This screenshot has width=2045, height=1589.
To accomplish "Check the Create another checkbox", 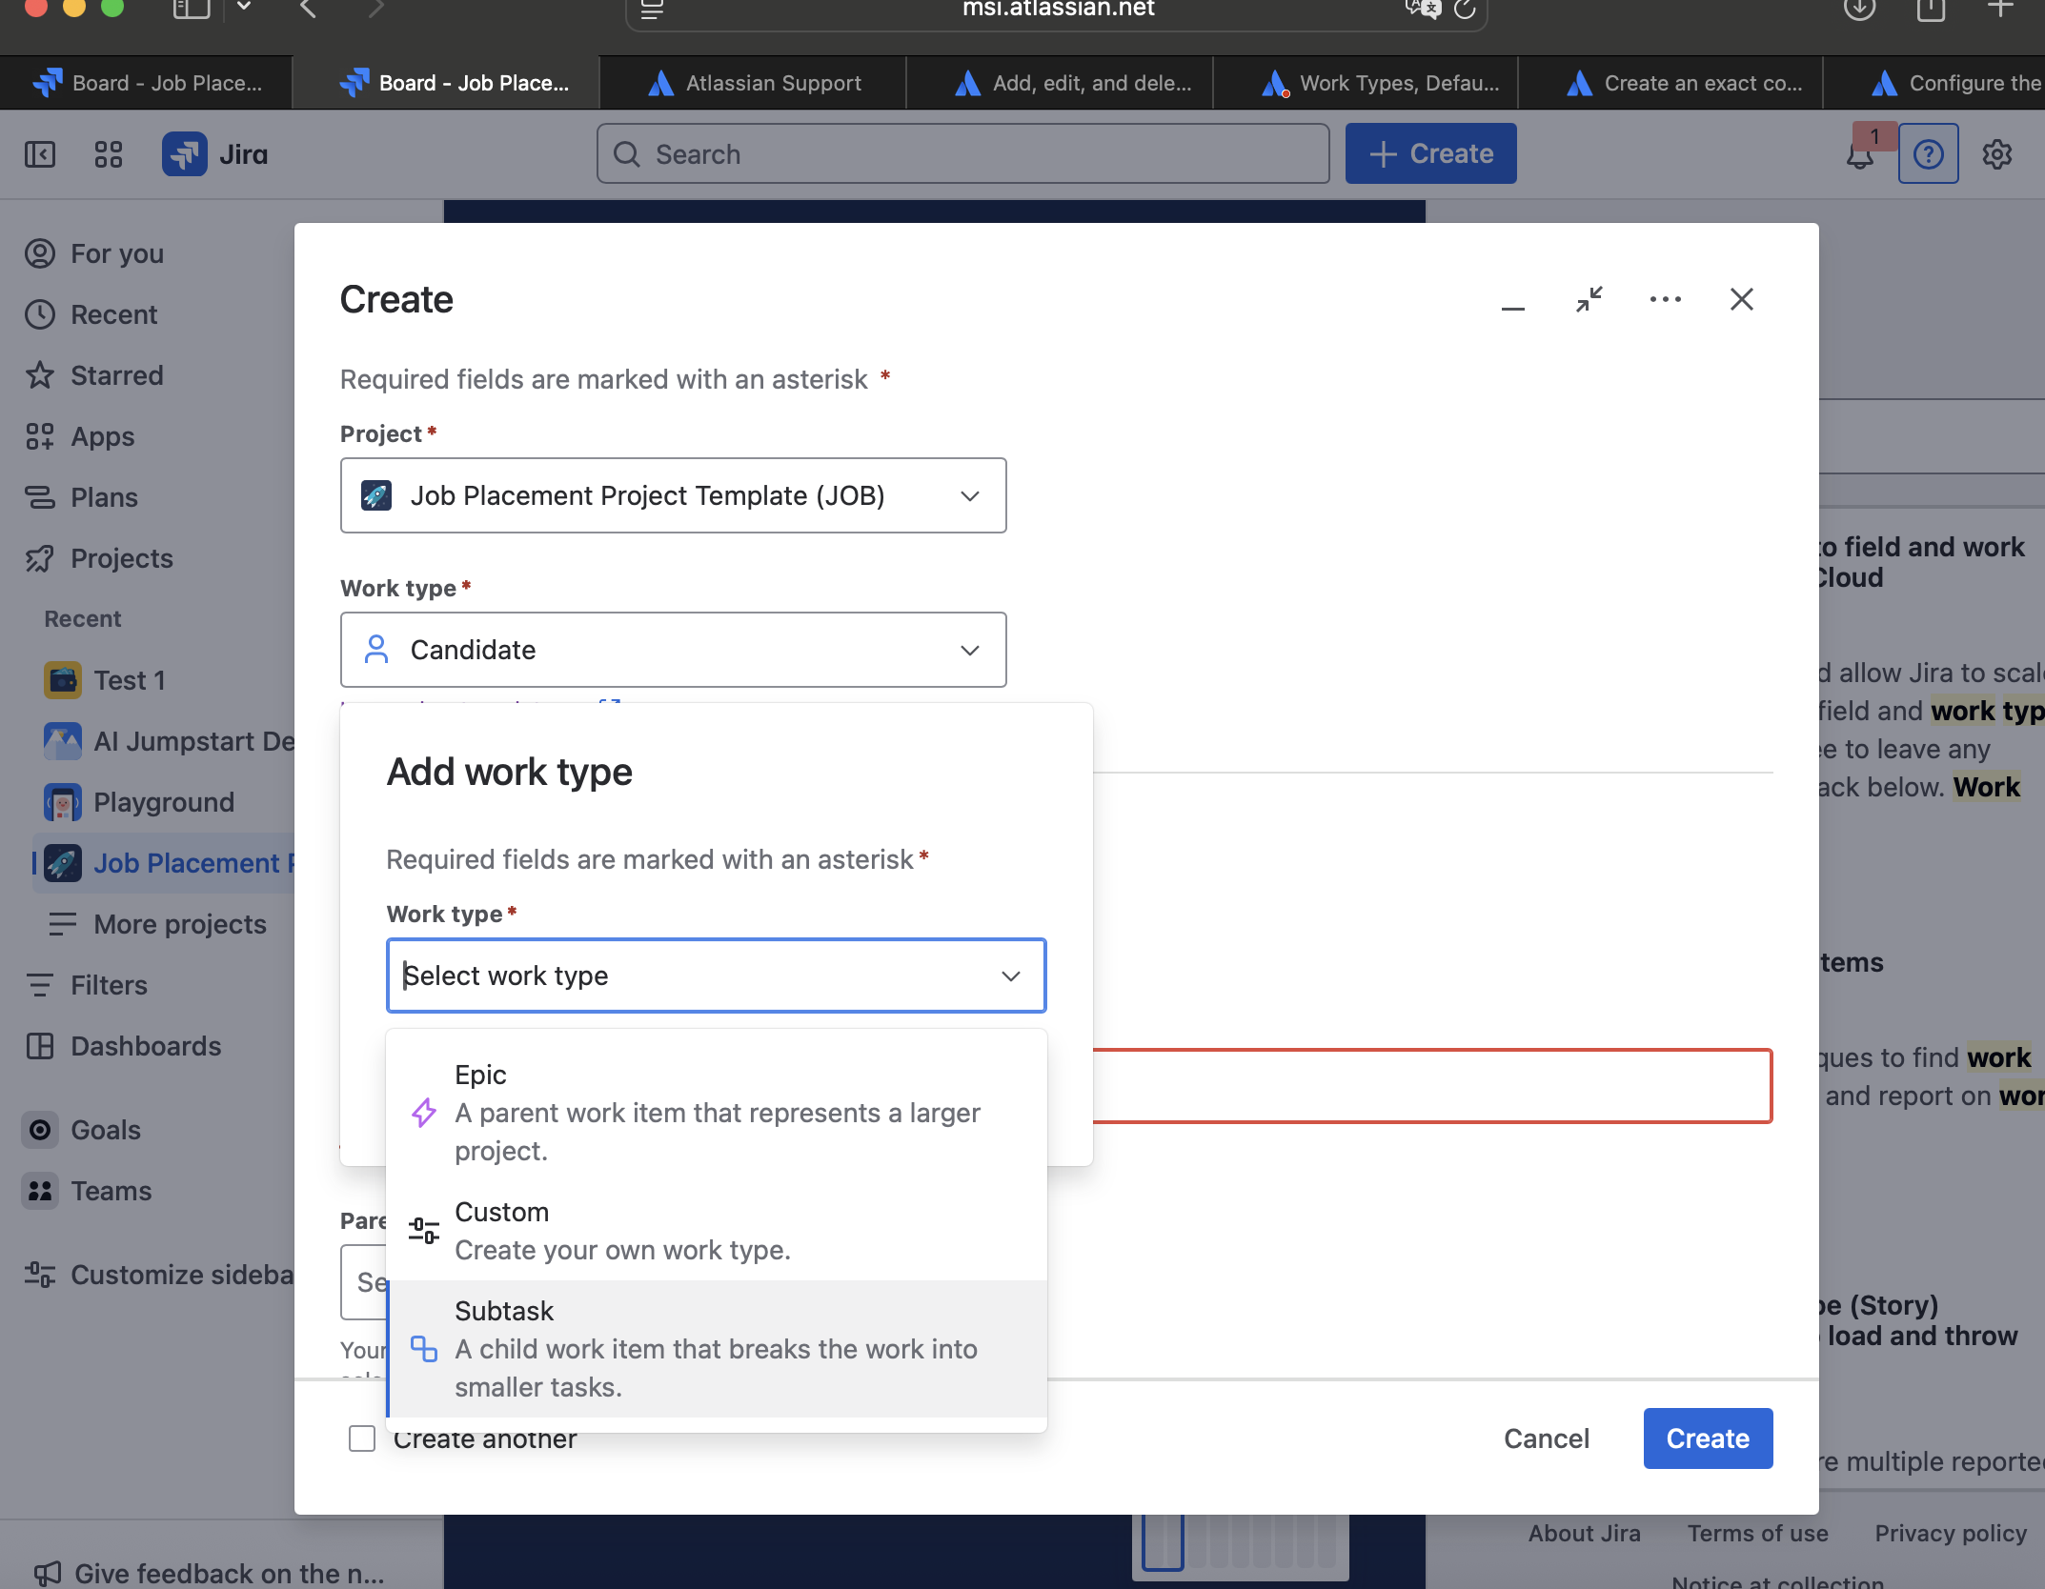I will pyautogui.click(x=362, y=1439).
